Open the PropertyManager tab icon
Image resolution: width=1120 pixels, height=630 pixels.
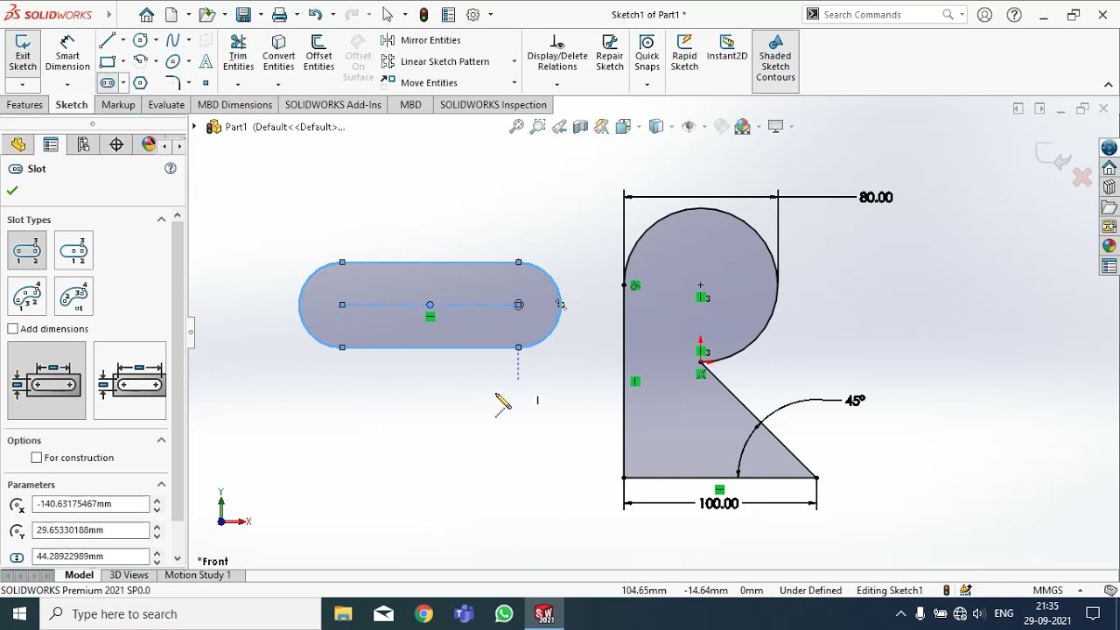[x=51, y=144]
